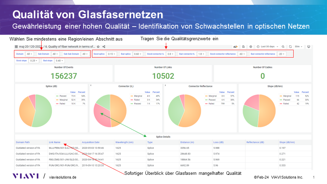This screenshot has height=184, width=327.
Task: Open the Domain dropdown
Action: (30, 54)
